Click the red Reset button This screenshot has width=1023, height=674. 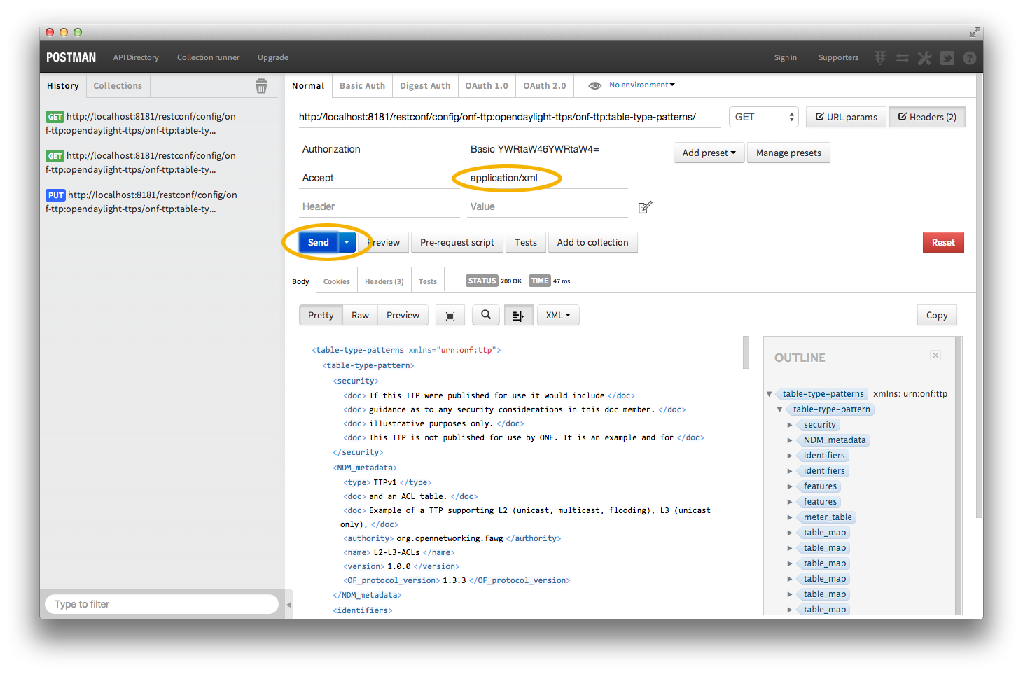click(943, 242)
